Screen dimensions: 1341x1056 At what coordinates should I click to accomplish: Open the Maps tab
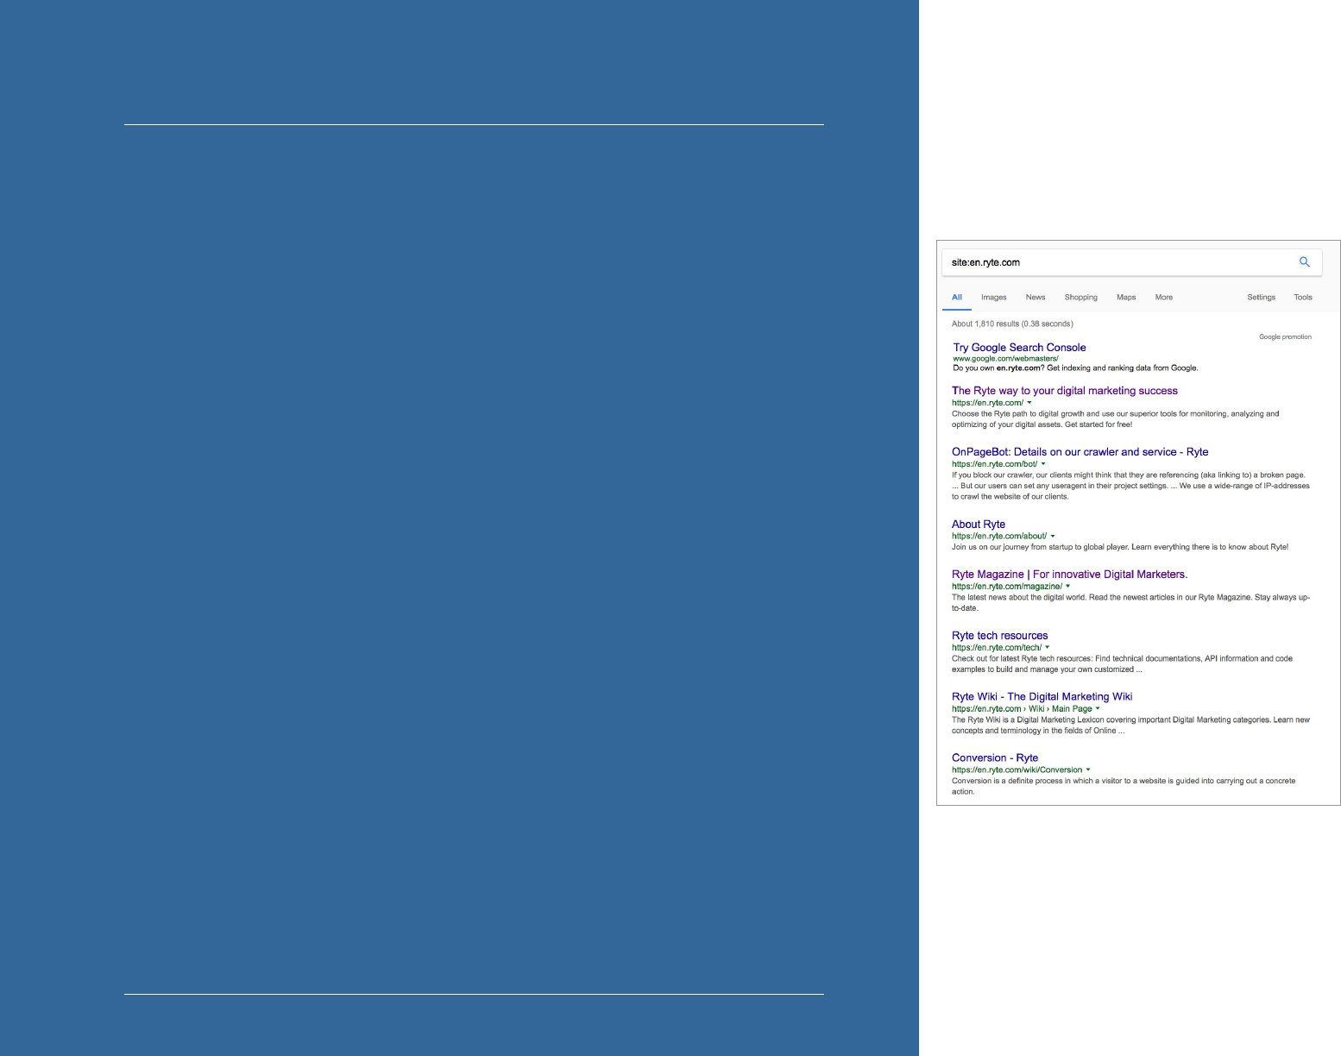click(1126, 297)
